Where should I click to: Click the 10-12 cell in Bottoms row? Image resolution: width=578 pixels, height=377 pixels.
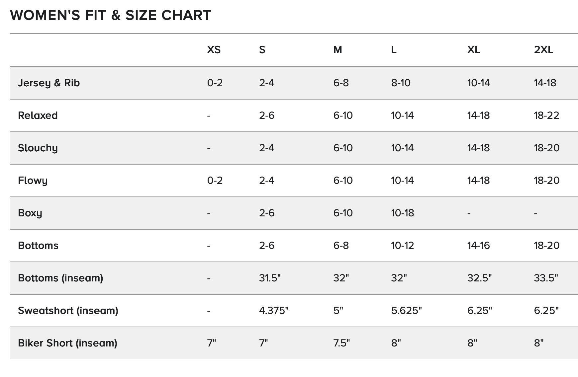click(402, 245)
